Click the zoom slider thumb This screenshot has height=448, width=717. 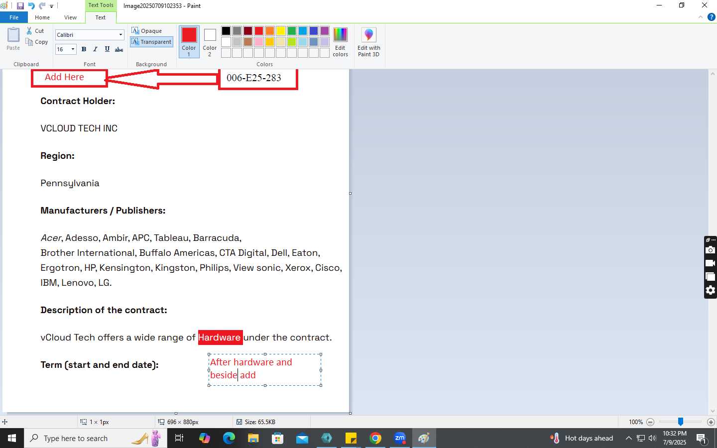coord(681,422)
